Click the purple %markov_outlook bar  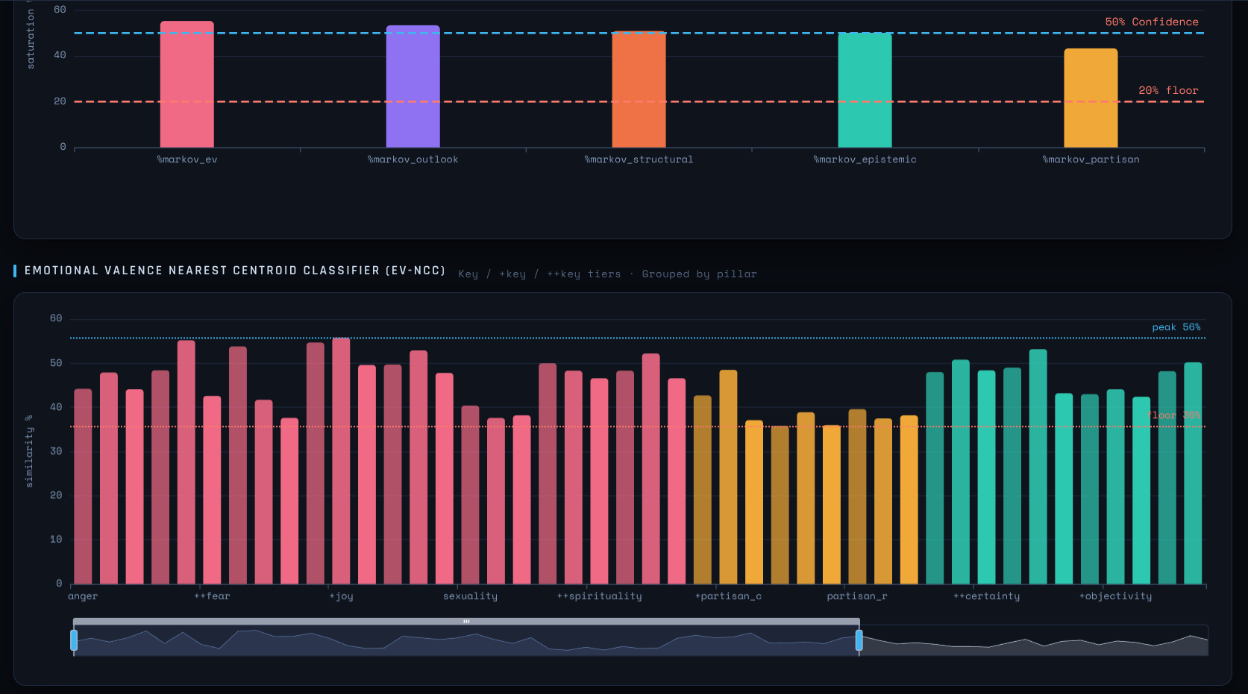[413, 86]
